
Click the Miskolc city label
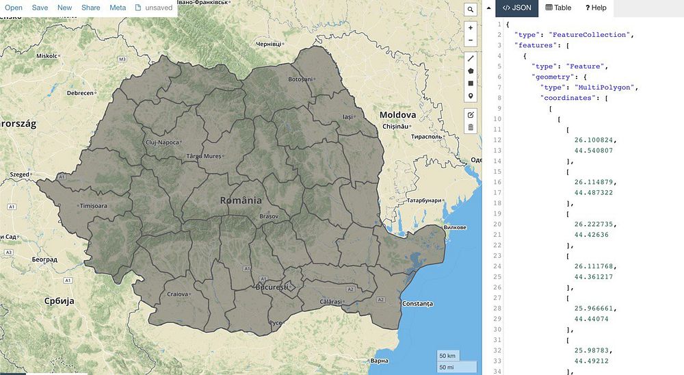[x=47, y=56]
